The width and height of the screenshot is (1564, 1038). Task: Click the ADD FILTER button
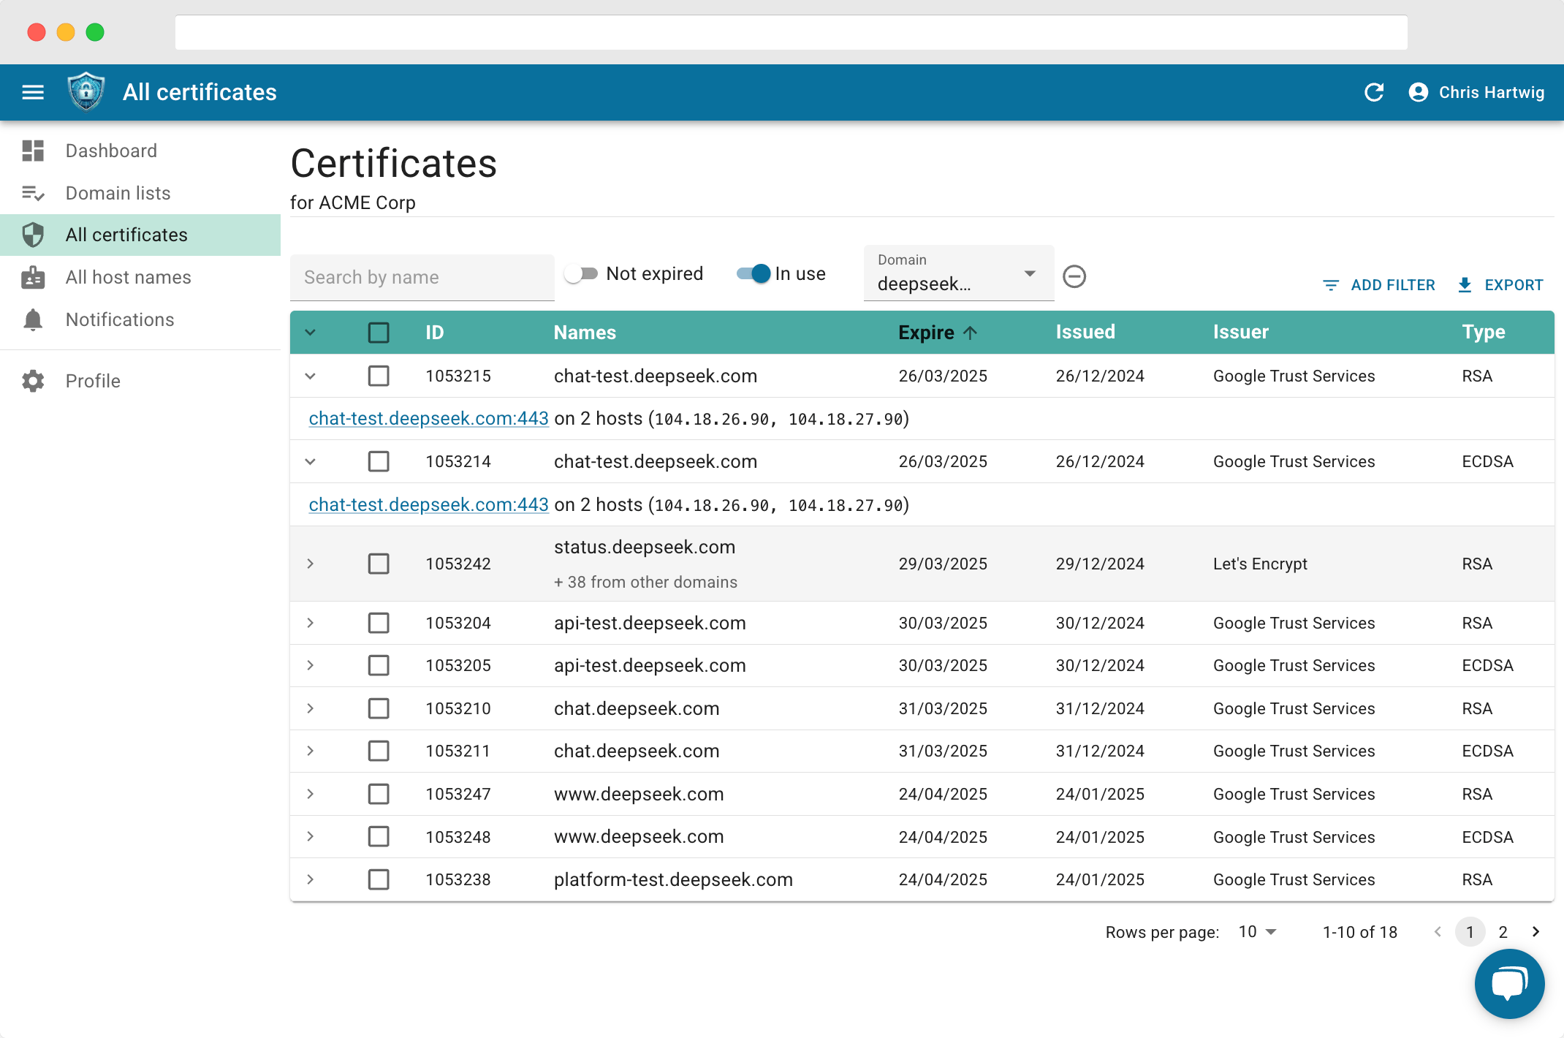(1379, 285)
